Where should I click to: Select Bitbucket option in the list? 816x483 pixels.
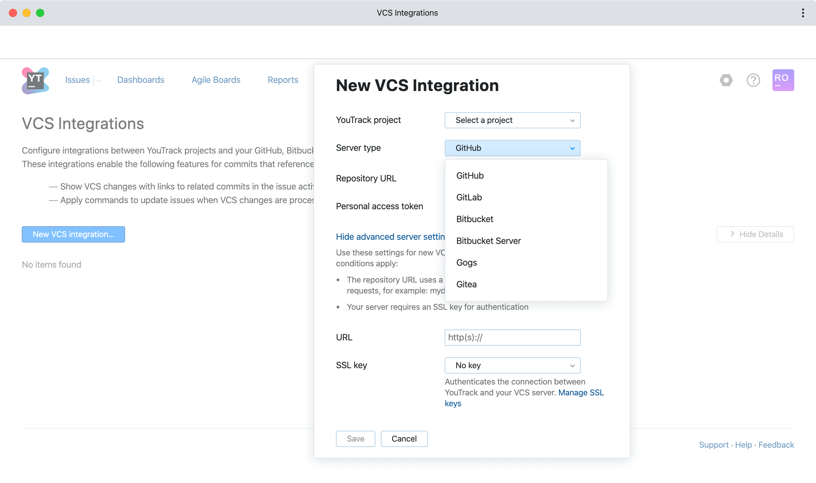click(x=526, y=219)
